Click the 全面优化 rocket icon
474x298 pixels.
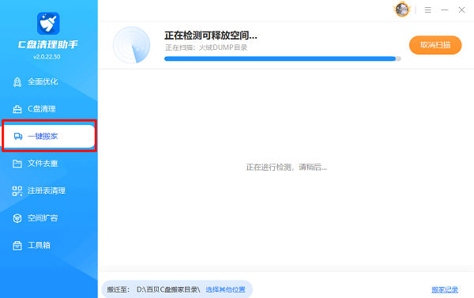coord(17,81)
